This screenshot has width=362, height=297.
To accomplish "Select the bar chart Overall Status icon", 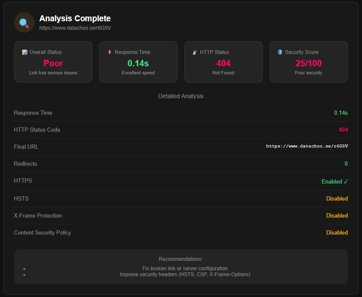I will [24, 52].
